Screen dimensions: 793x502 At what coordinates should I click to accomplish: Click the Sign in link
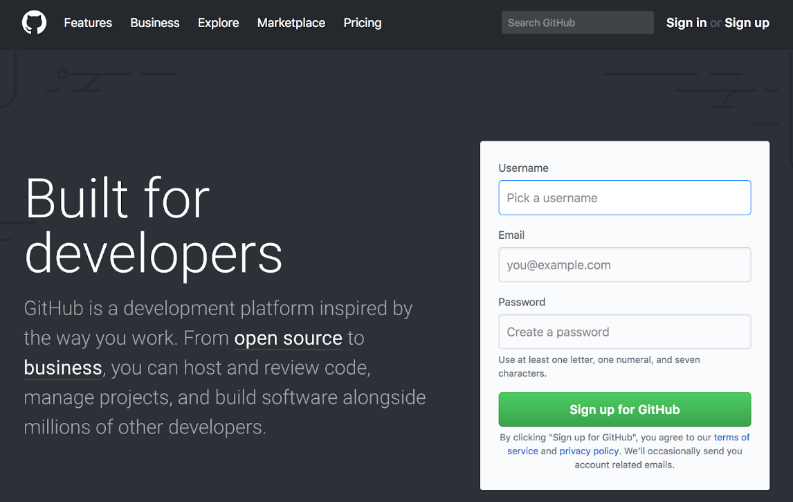pyautogui.click(x=686, y=23)
